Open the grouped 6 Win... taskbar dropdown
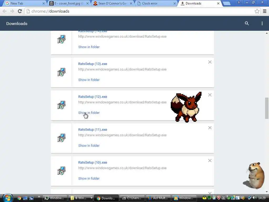Screen dimensions: 269x202 (91, 198)
